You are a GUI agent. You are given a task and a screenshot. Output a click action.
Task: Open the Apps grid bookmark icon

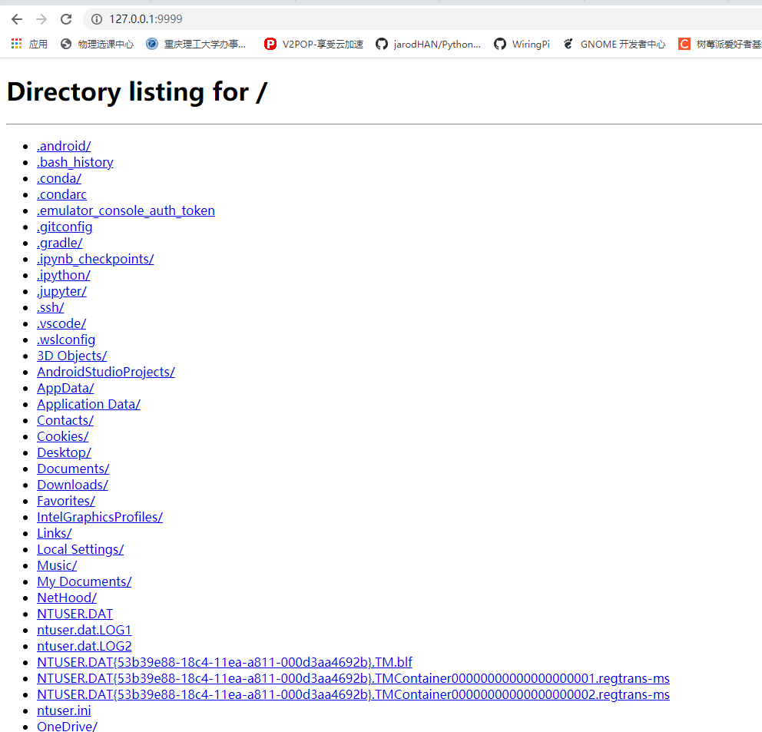[17, 44]
